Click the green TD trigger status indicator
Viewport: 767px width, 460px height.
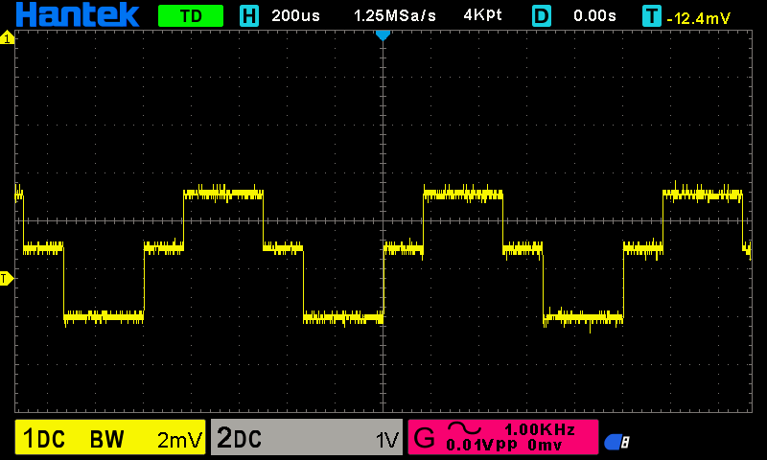click(191, 16)
